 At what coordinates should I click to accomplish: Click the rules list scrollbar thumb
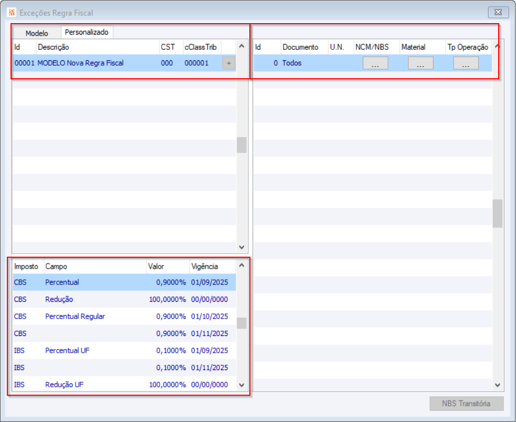[x=241, y=145]
